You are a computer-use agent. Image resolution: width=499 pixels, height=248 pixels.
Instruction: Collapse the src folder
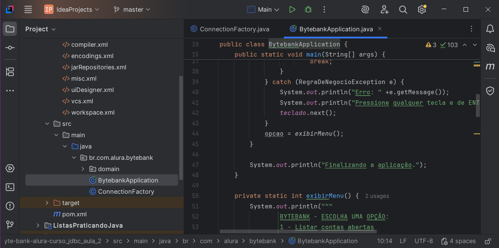47,124
